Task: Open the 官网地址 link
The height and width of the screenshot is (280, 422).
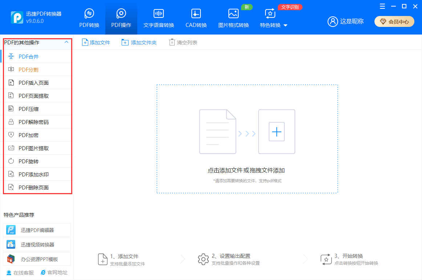Action: pyautogui.click(x=54, y=272)
